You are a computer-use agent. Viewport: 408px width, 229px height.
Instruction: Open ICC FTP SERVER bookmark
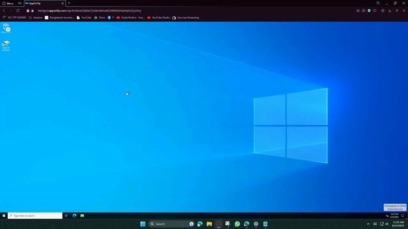[15, 18]
